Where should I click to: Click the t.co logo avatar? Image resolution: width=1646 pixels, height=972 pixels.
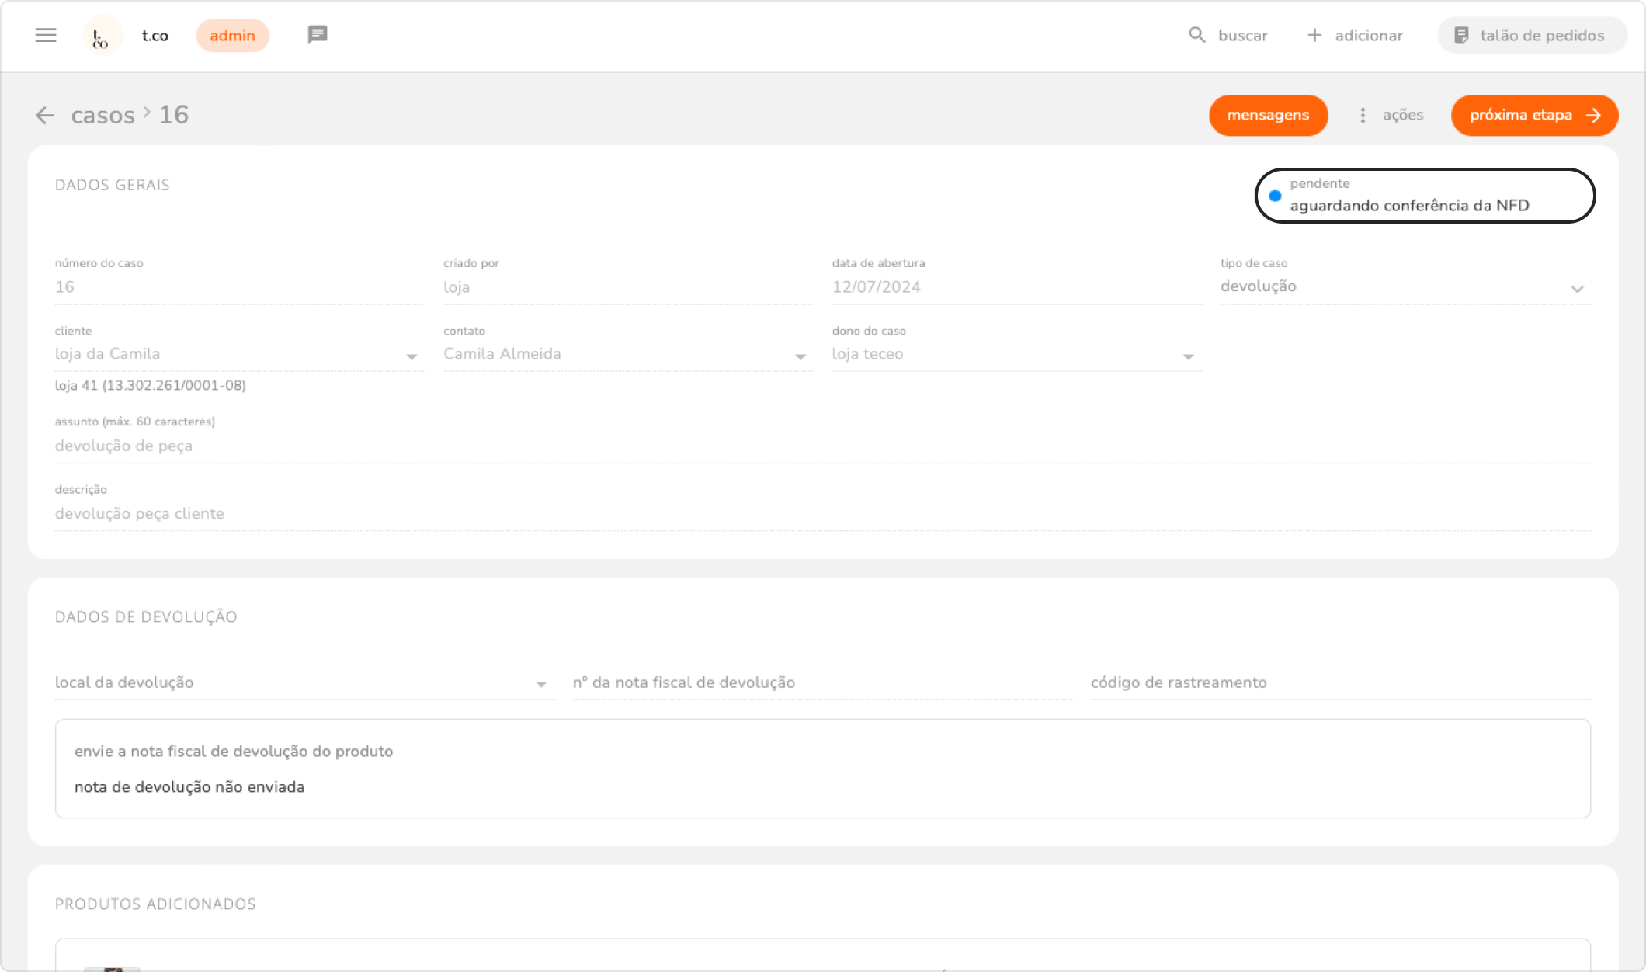(x=102, y=36)
